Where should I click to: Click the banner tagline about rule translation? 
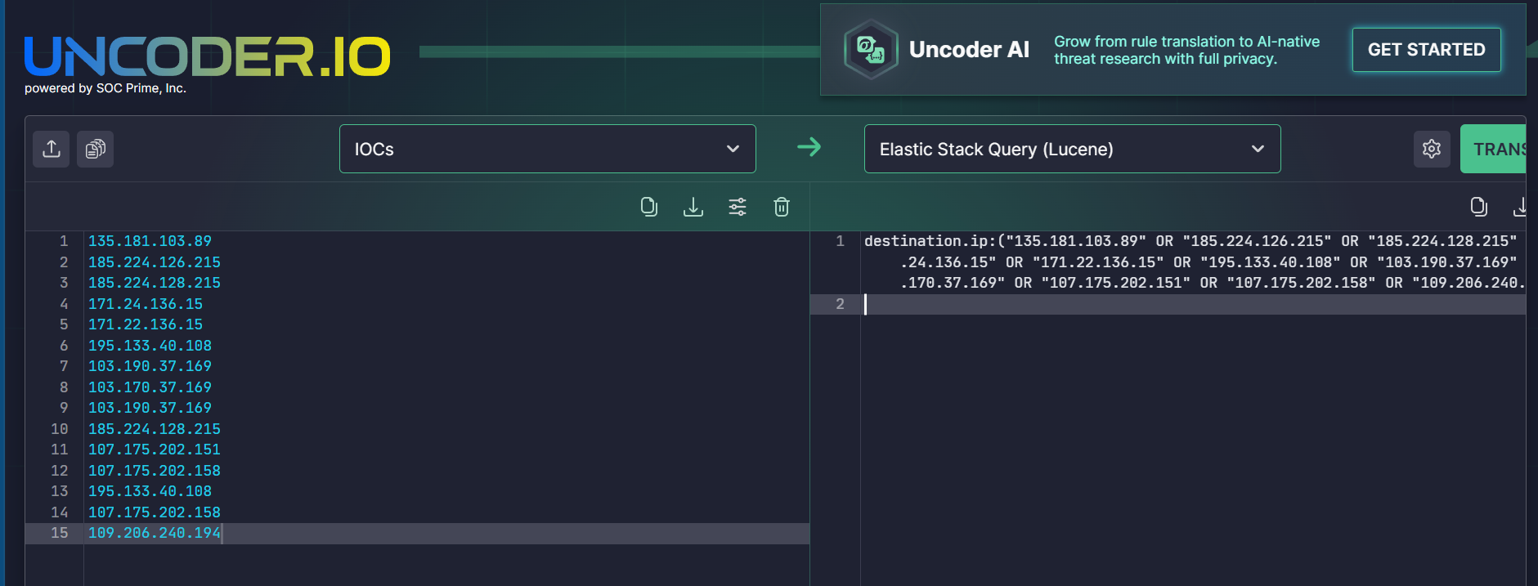coord(1186,50)
